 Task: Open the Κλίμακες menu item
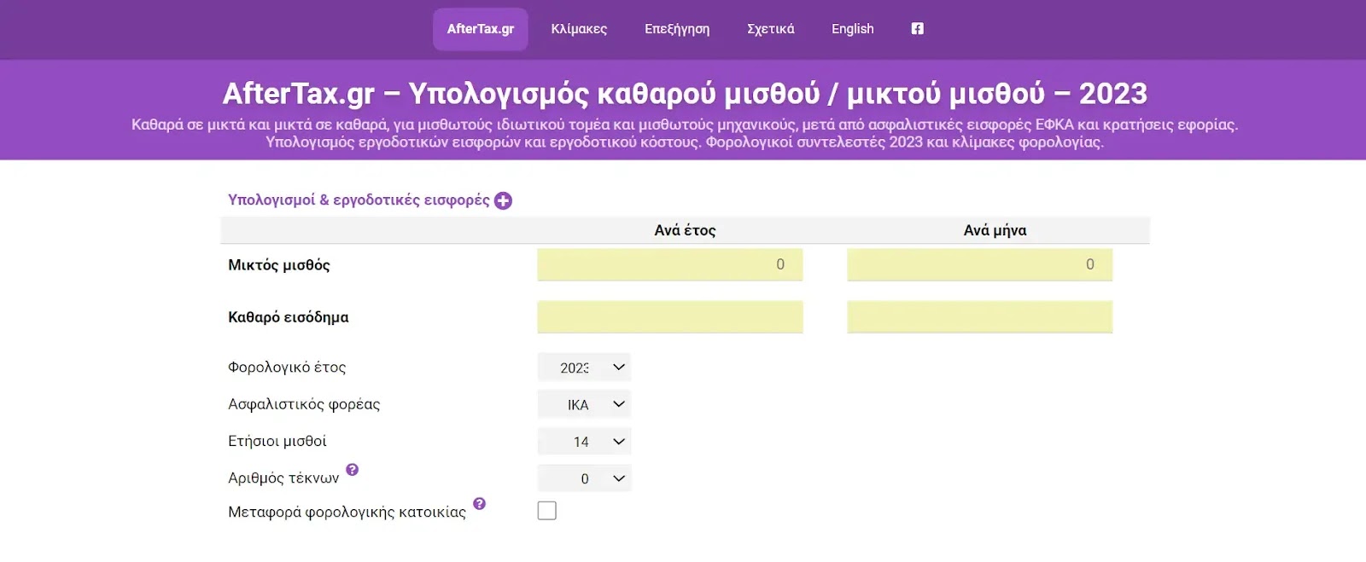point(579,29)
